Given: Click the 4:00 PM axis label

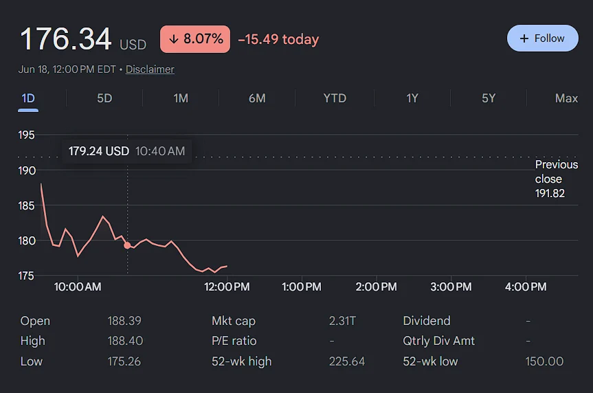Looking at the screenshot, I should pyautogui.click(x=526, y=287).
